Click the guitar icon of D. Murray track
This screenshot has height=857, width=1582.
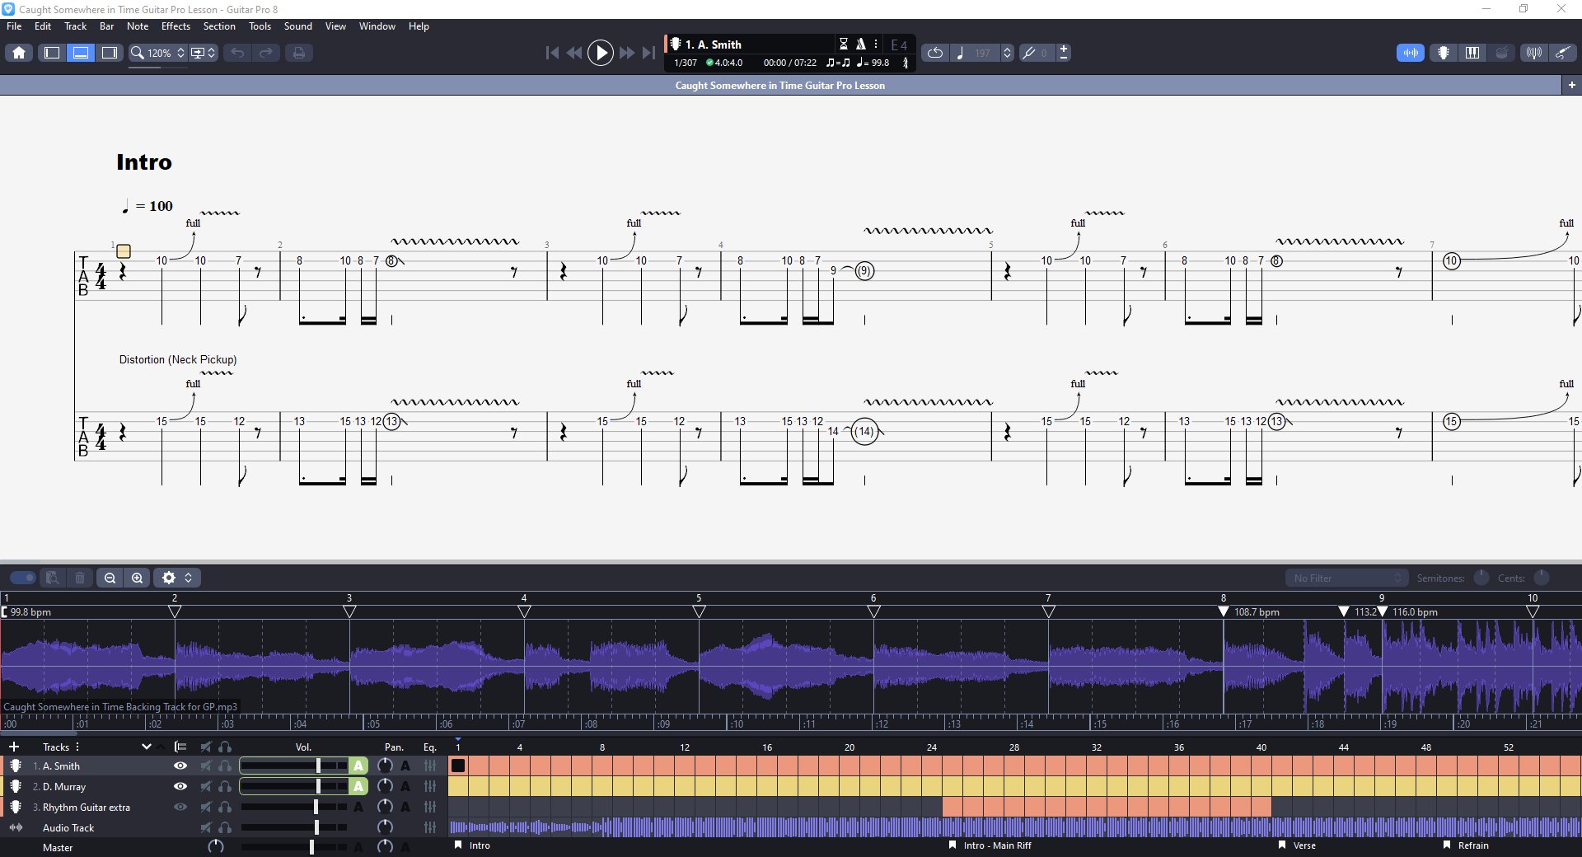[x=15, y=786]
